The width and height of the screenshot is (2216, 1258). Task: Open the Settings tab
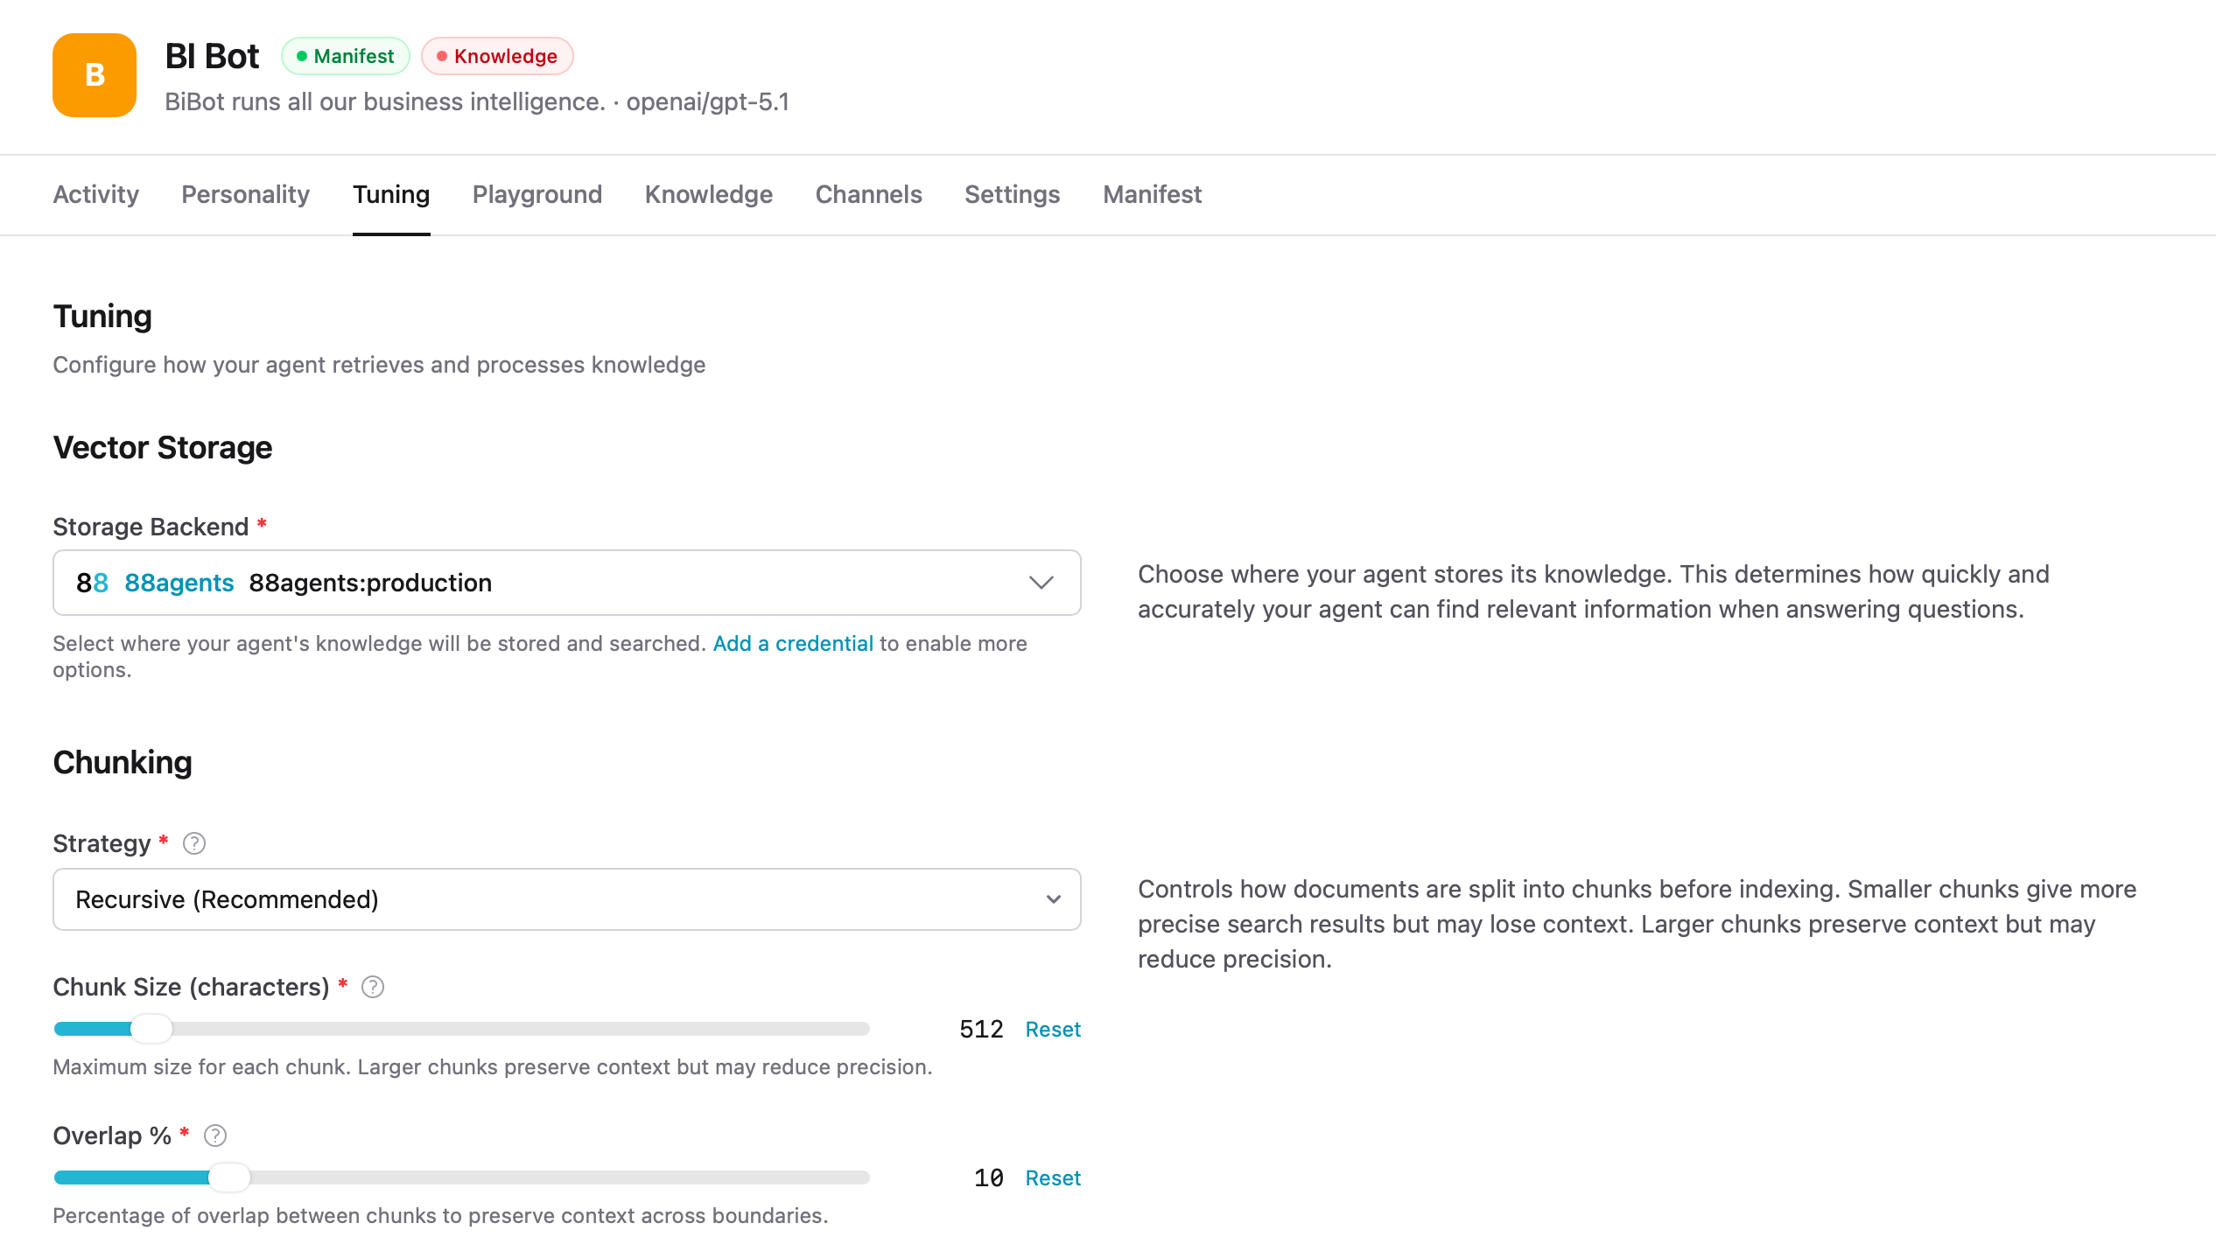[1013, 194]
